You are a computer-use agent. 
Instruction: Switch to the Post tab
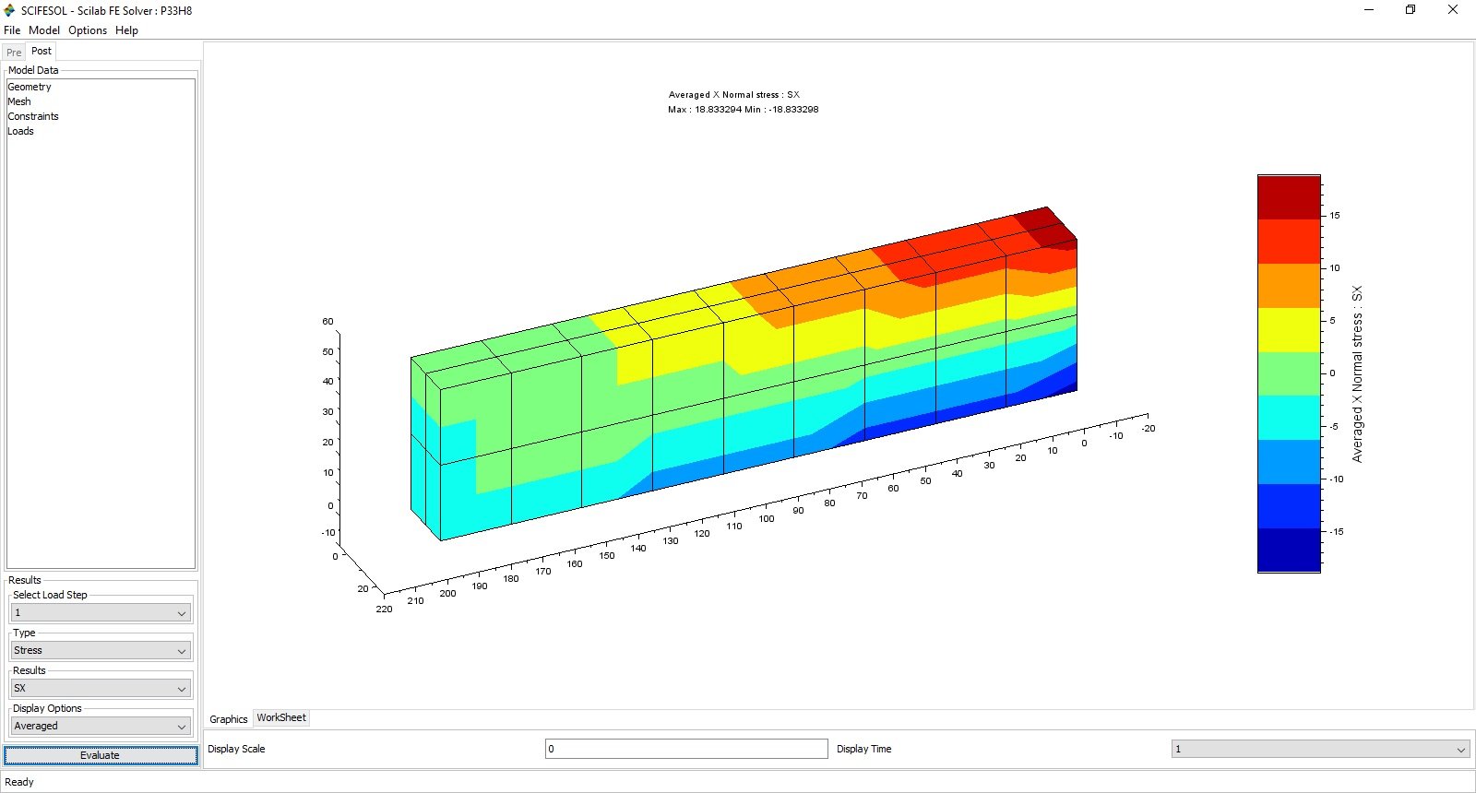click(42, 52)
